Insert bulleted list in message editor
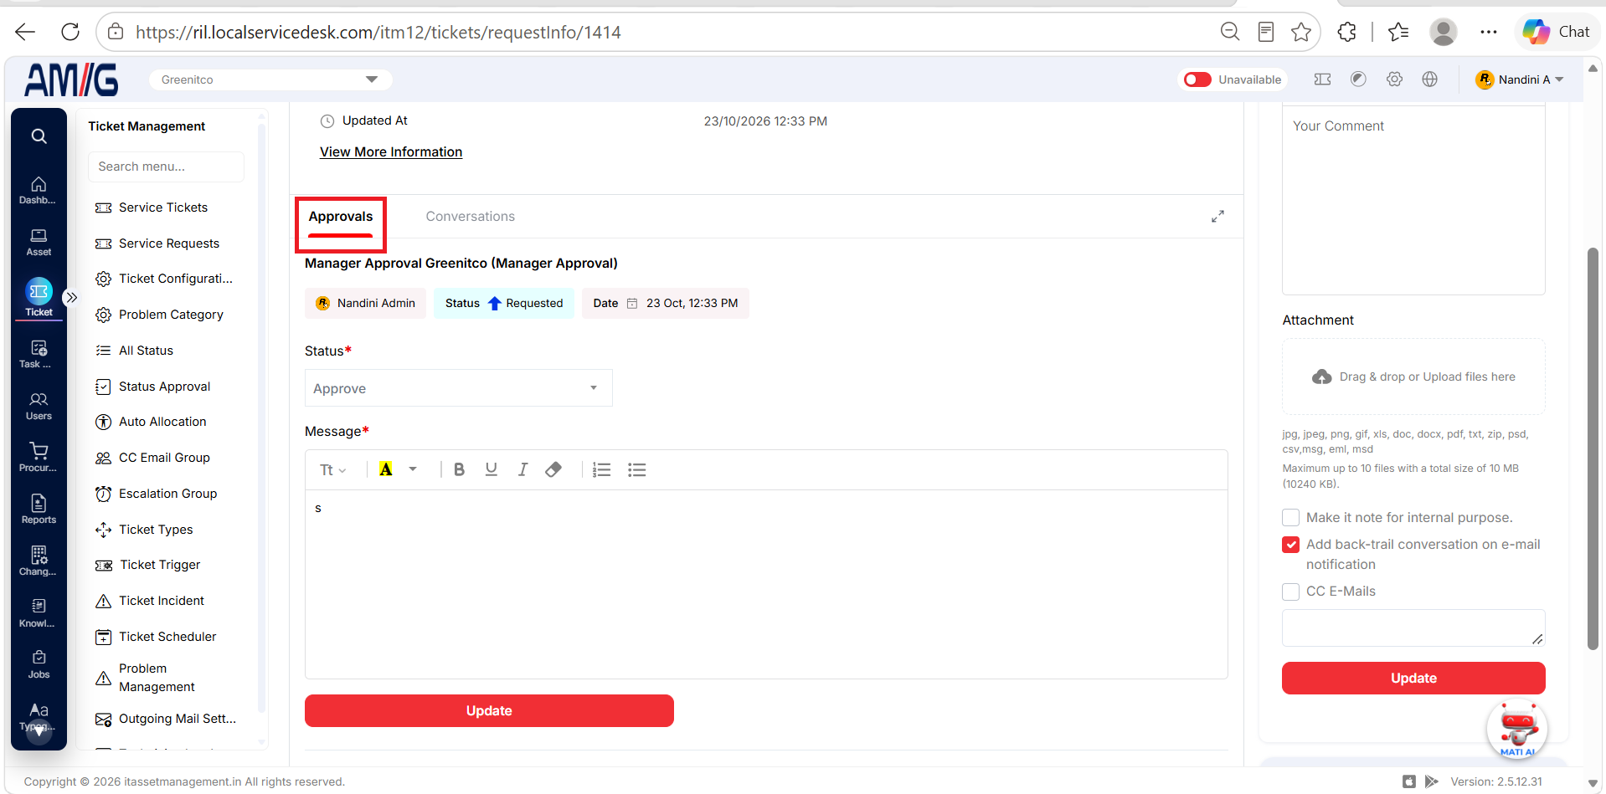 (x=637, y=469)
